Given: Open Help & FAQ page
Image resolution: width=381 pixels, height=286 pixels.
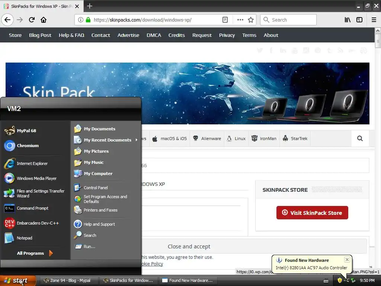Looking at the screenshot, I should pyautogui.click(x=71, y=35).
